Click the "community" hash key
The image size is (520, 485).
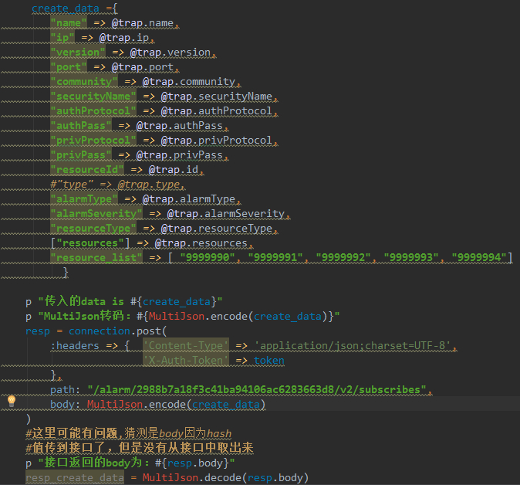point(84,82)
